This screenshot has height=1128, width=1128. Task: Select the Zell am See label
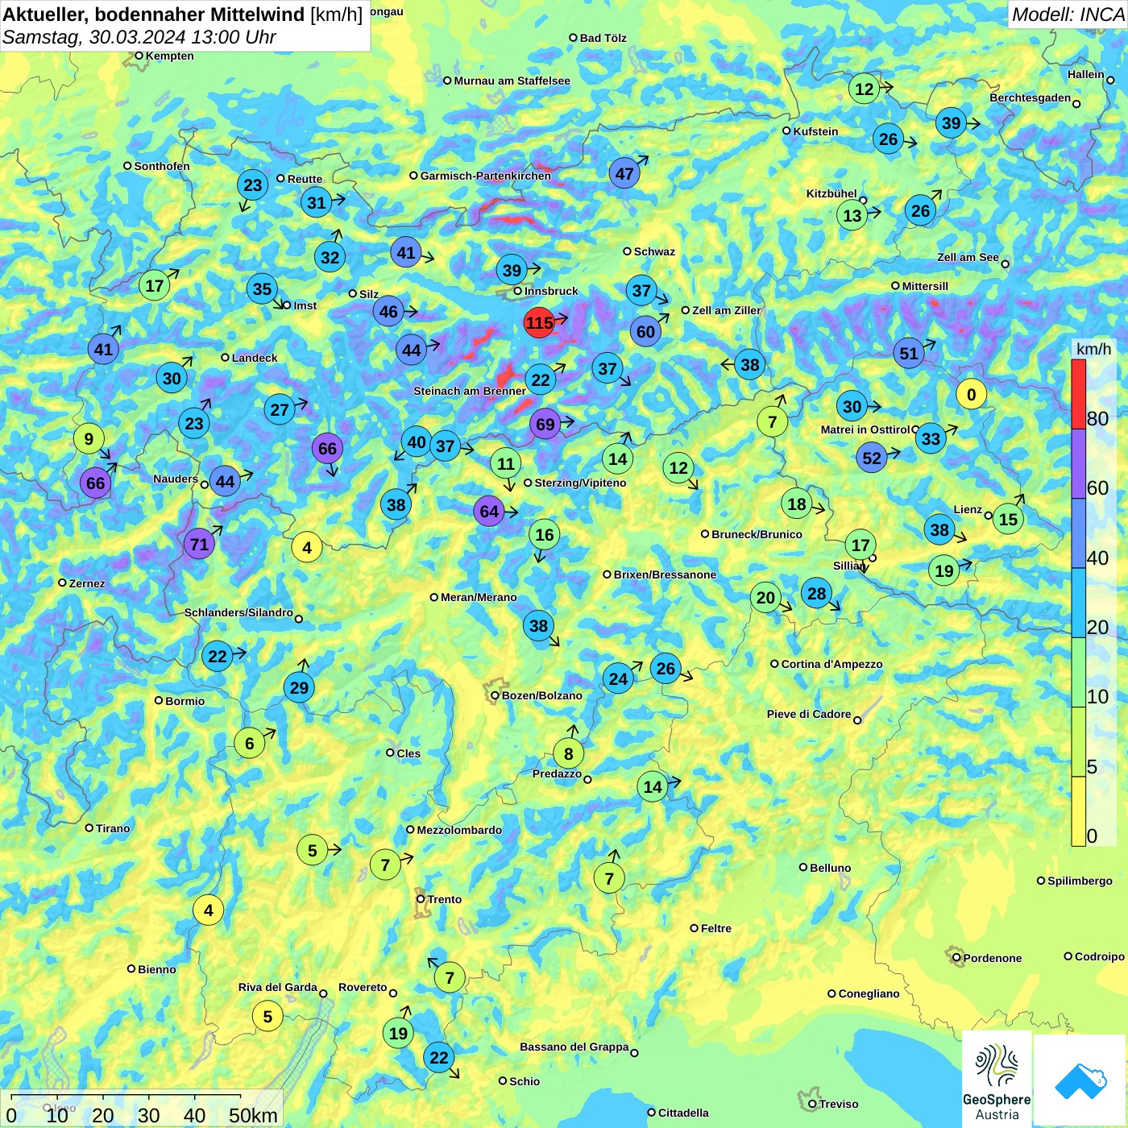(x=968, y=257)
